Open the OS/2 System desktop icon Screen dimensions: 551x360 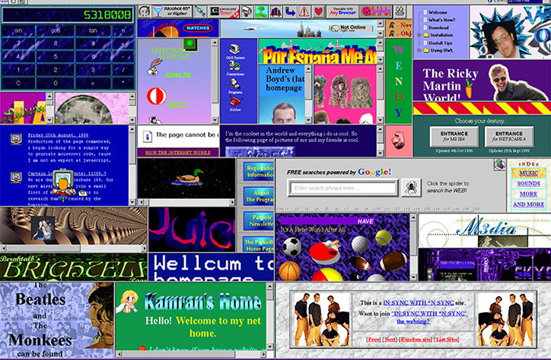(234, 52)
